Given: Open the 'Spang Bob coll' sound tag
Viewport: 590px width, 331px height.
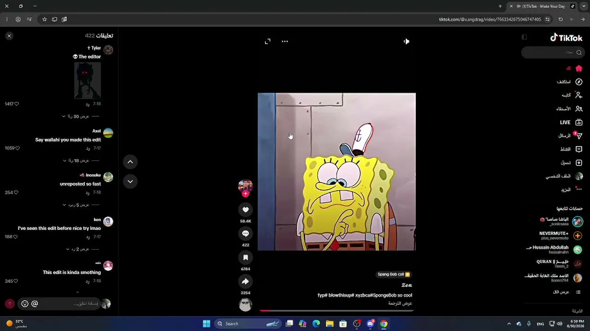Looking at the screenshot, I should [394, 274].
